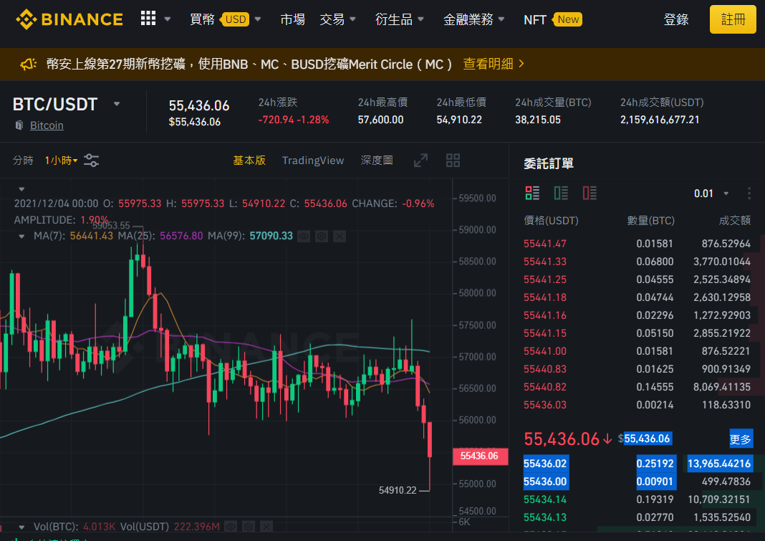Go to the 市場 markets page
Viewport: 765px width, 541px height.
click(292, 19)
